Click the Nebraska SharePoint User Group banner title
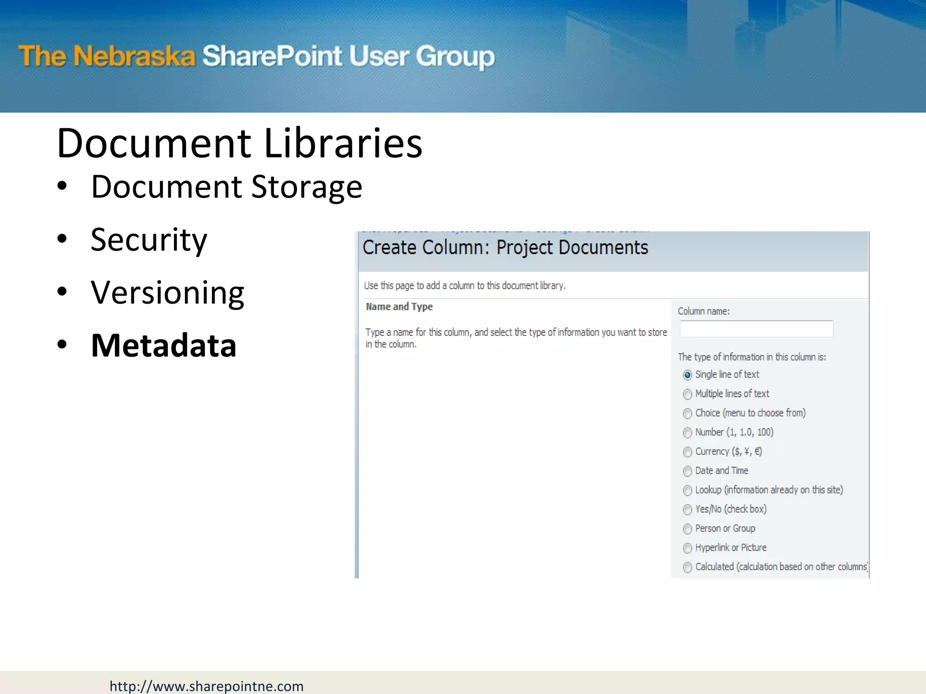Screen dimensions: 926x694 tap(256, 56)
